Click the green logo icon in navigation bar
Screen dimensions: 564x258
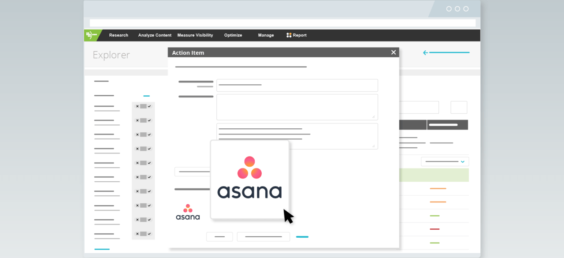[x=92, y=35]
